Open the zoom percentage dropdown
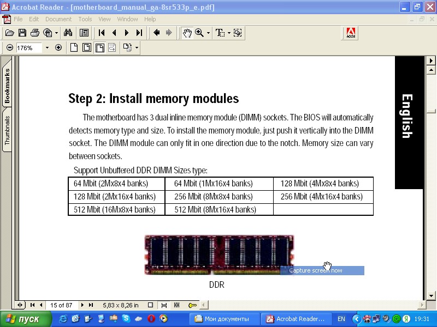437x327 pixels. tap(47, 47)
